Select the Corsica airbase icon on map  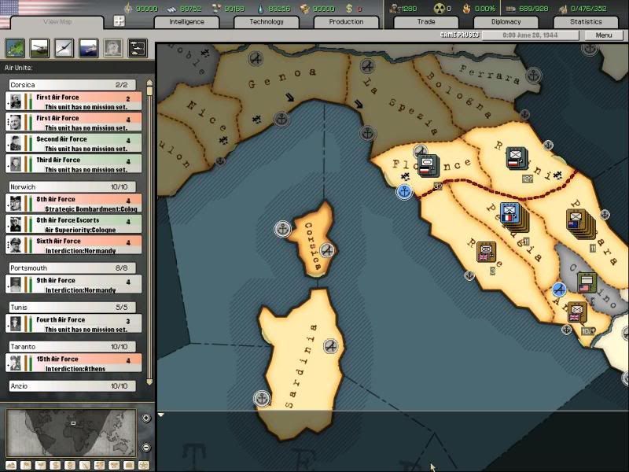click(327, 250)
